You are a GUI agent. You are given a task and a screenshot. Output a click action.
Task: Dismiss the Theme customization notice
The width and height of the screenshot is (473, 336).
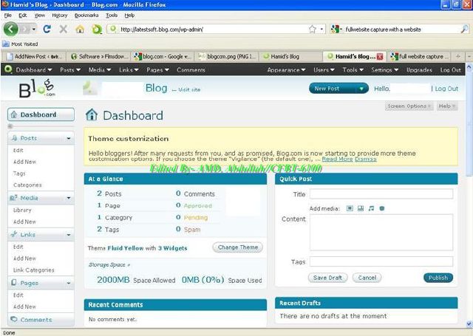tap(366, 159)
